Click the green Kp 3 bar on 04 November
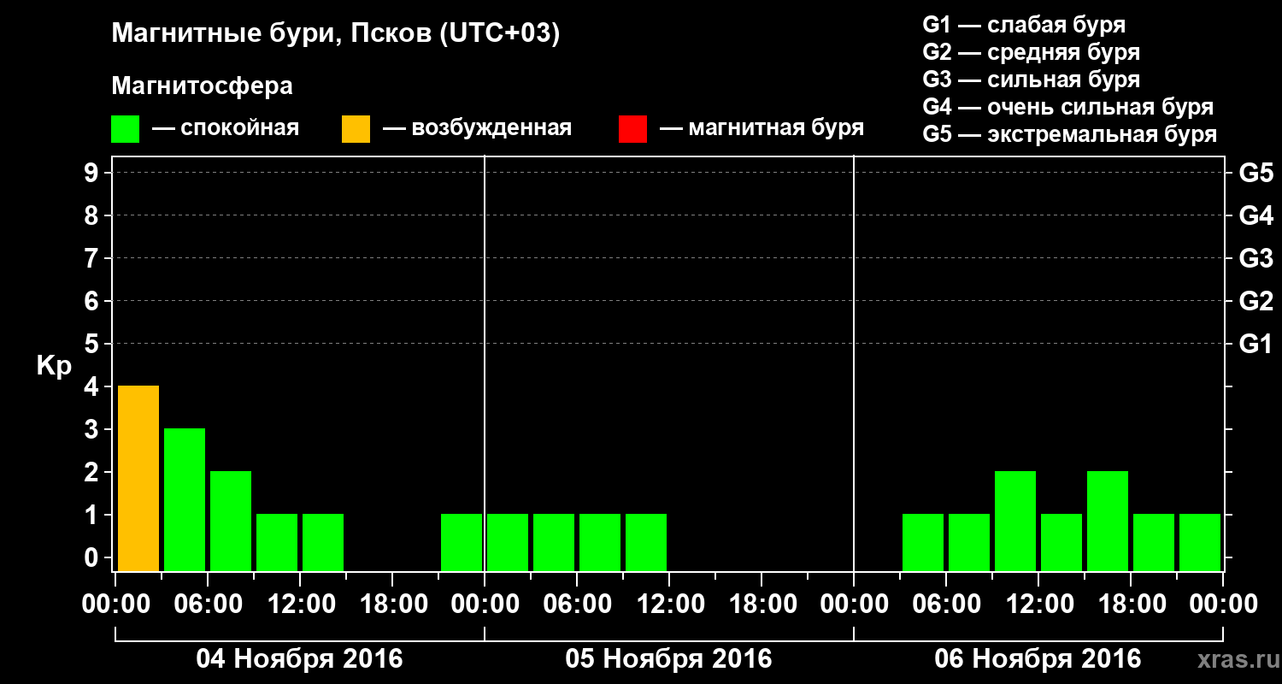1282x684 pixels. point(185,499)
